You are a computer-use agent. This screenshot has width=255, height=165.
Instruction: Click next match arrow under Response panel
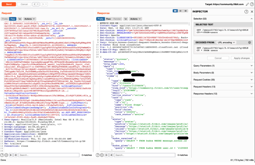click(111, 155)
